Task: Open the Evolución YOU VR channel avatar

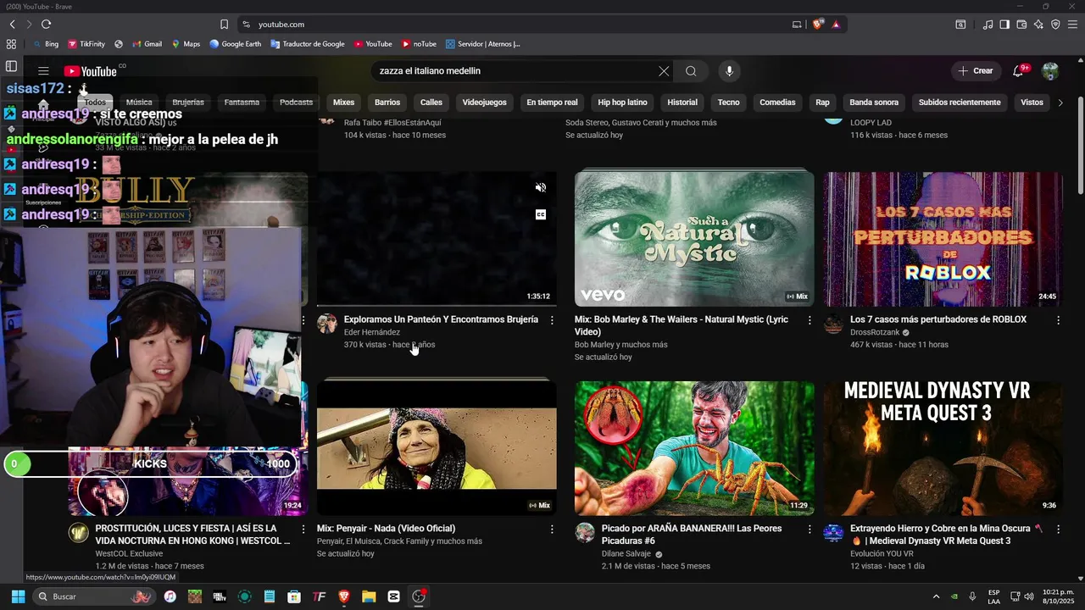Action: click(x=834, y=533)
